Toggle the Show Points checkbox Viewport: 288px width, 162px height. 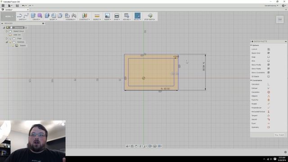(x=269, y=69)
